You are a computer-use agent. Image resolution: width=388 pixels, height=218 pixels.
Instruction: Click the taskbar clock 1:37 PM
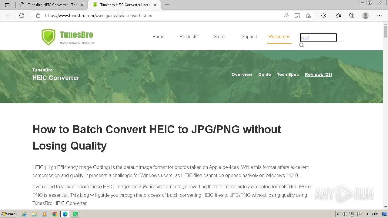coord(373,214)
